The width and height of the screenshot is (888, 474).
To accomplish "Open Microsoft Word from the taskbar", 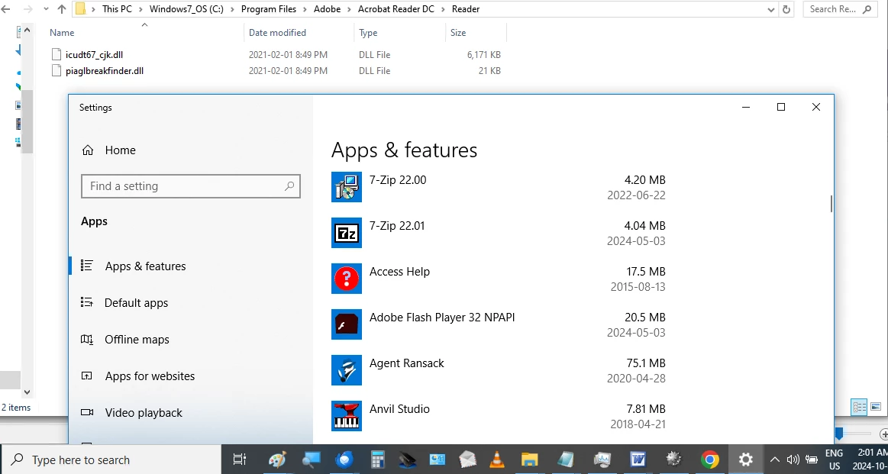I will (x=638, y=459).
